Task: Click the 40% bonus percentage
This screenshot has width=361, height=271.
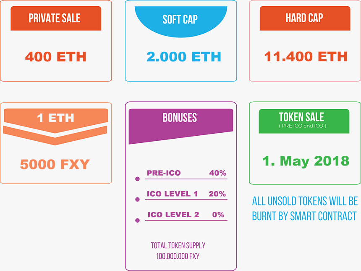Action: tap(217, 173)
